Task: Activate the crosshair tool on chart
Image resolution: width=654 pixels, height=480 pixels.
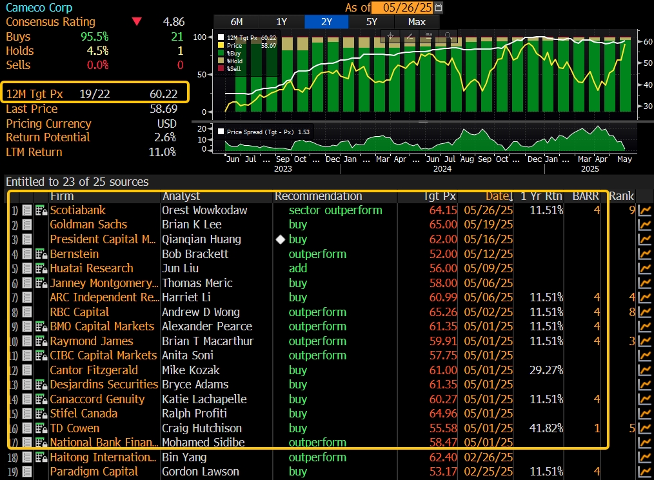Action: pos(390,36)
